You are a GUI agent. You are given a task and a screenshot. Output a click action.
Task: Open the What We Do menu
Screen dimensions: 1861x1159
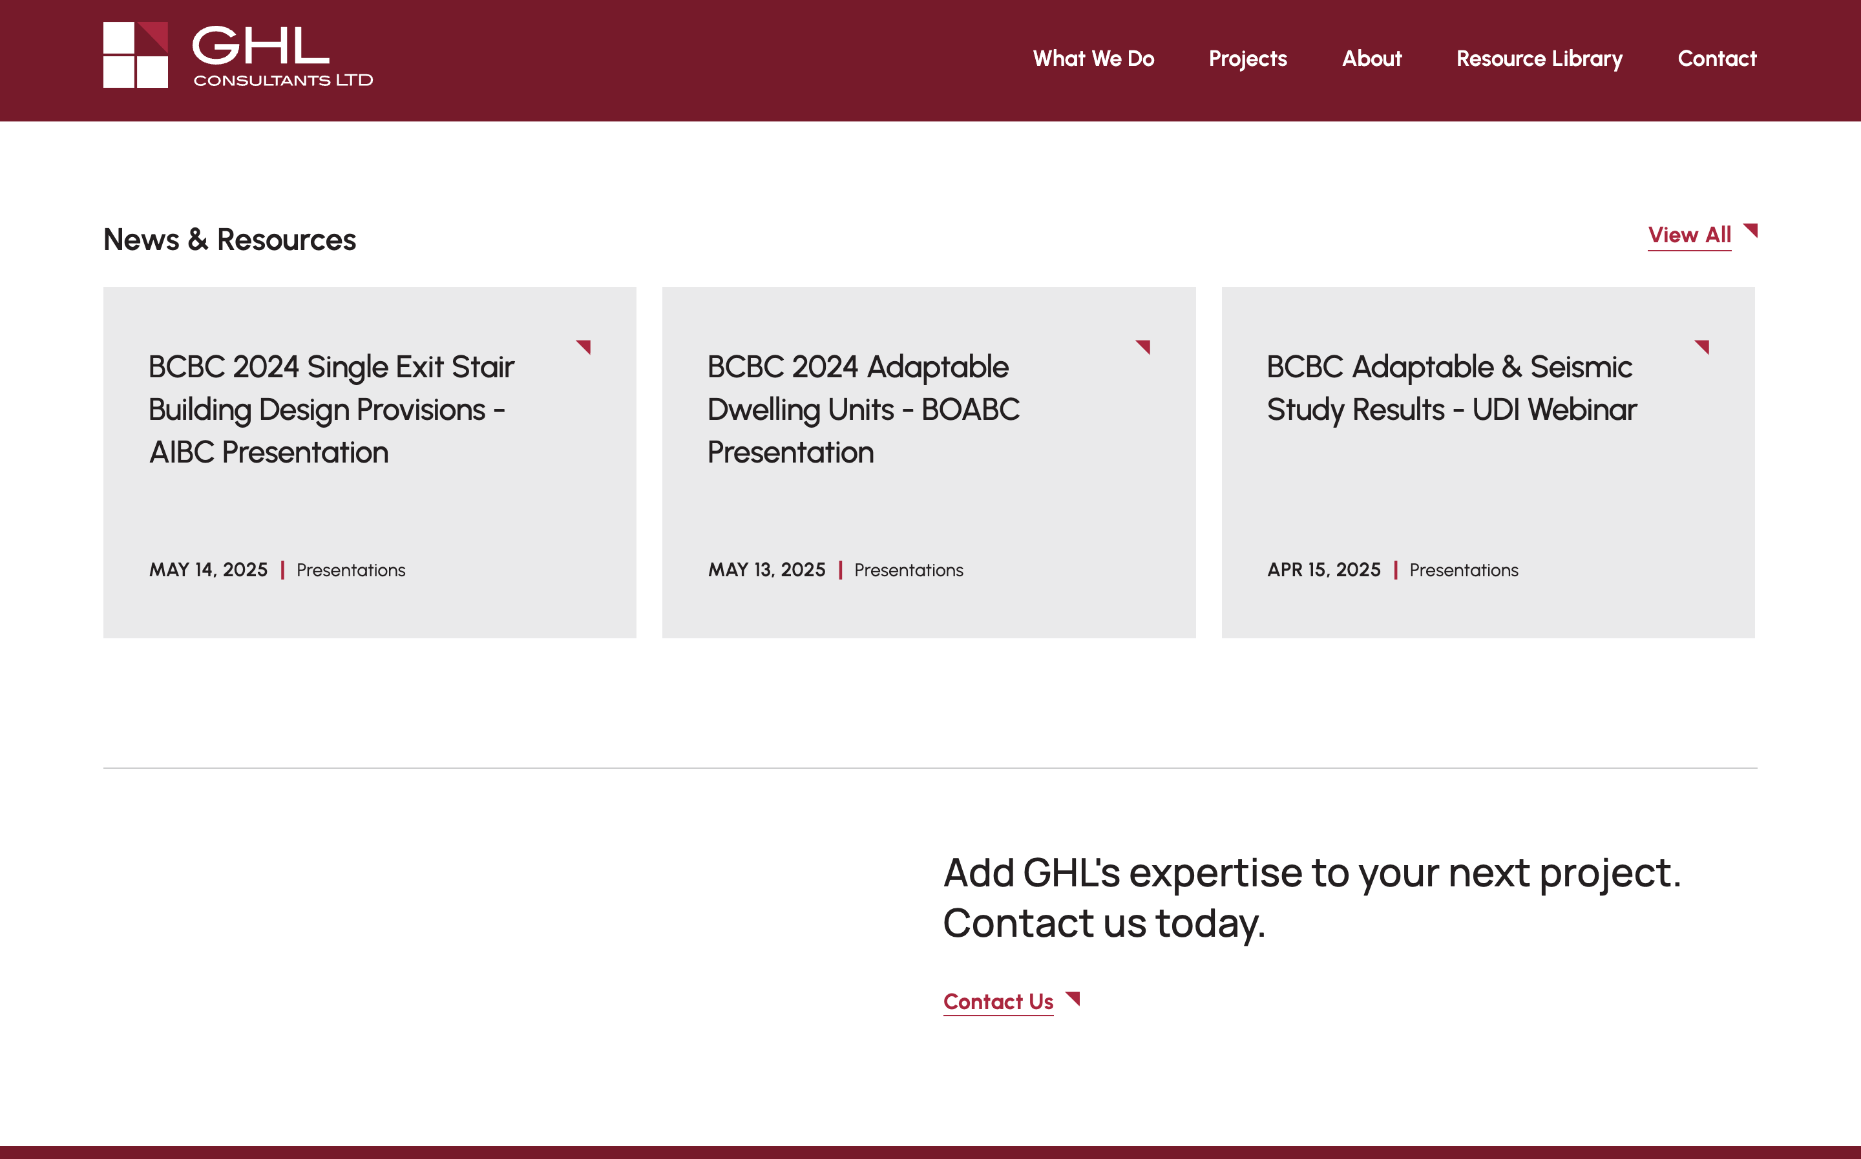coord(1093,58)
